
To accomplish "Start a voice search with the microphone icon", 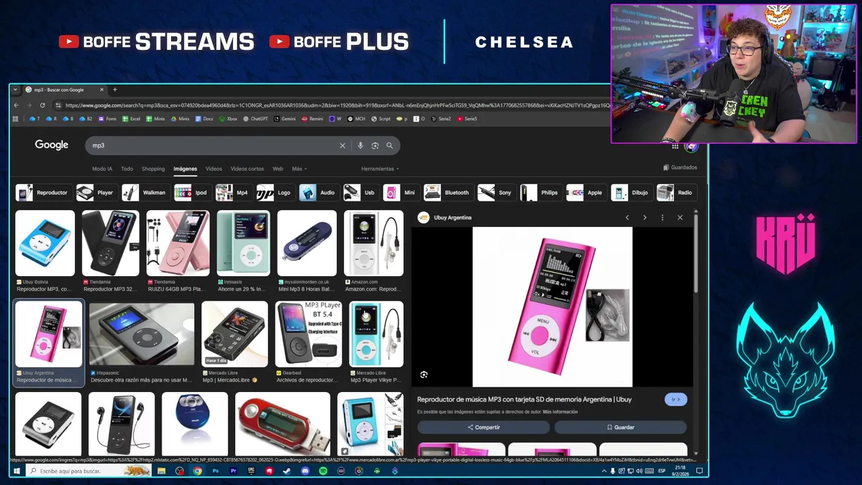I will [x=360, y=145].
